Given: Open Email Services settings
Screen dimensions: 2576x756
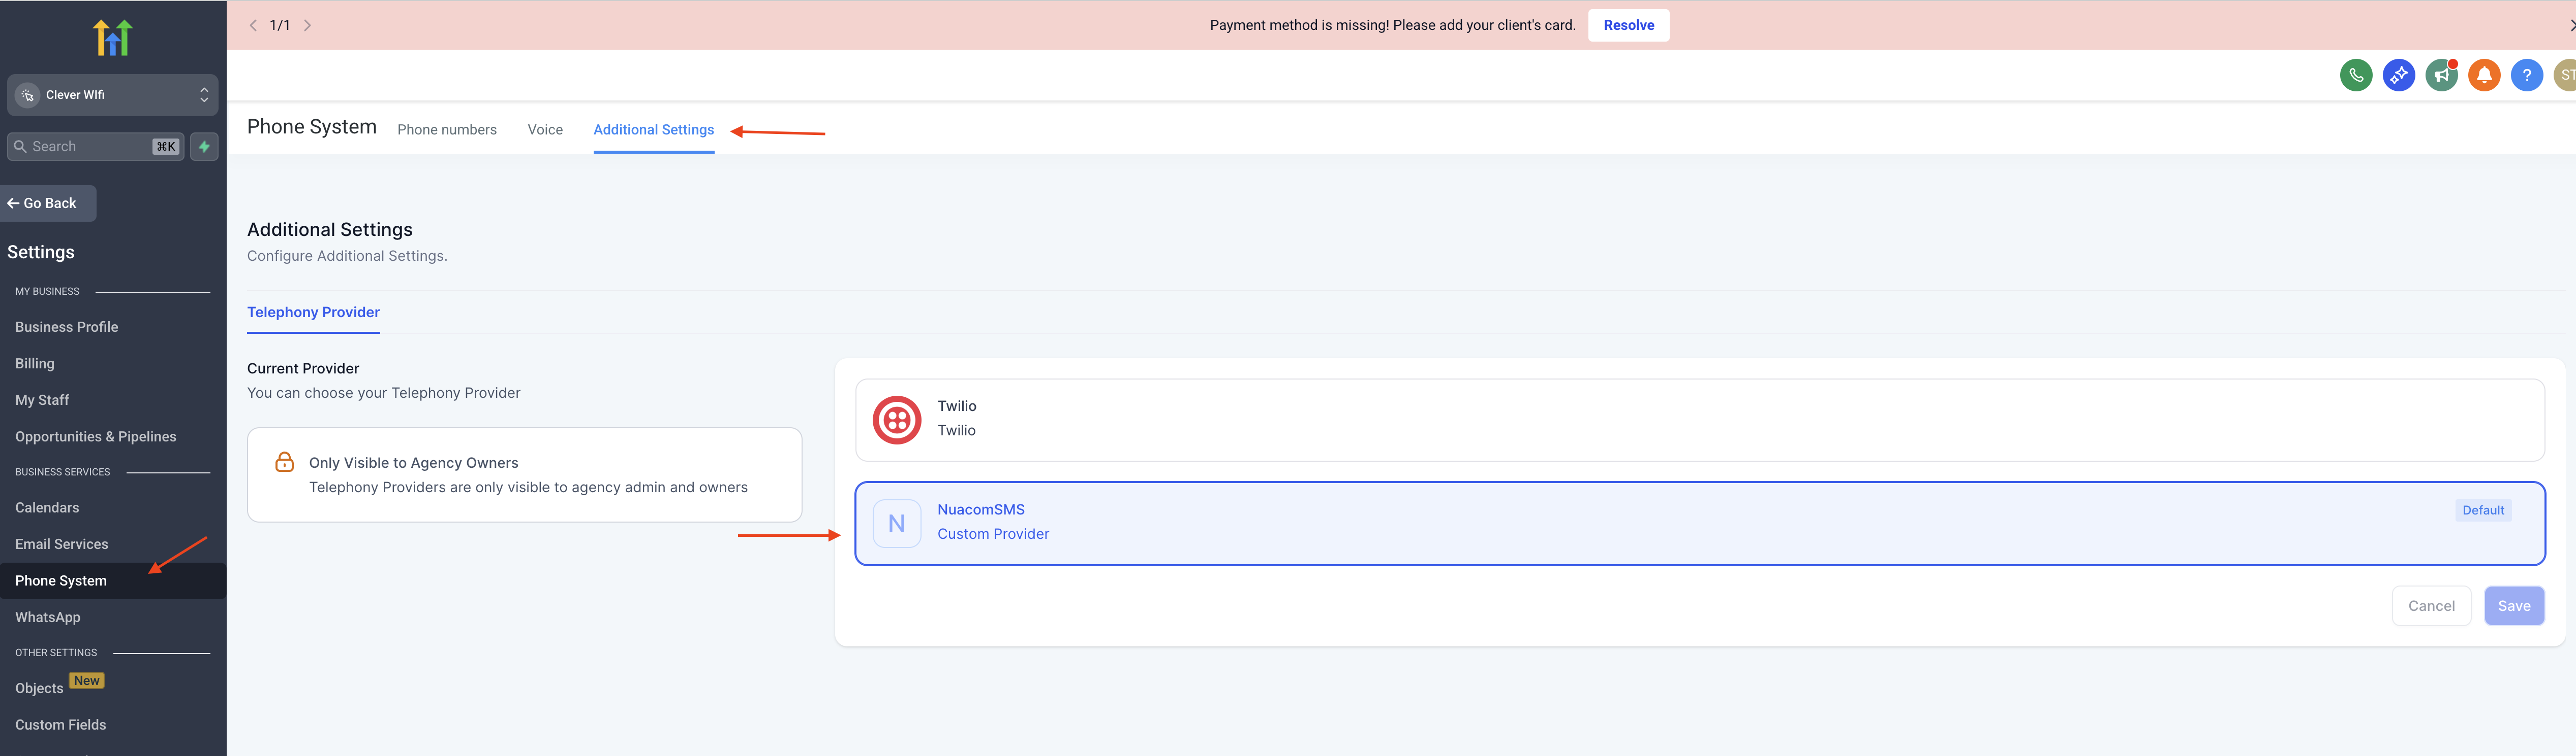Looking at the screenshot, I should [x=61, y=543].
